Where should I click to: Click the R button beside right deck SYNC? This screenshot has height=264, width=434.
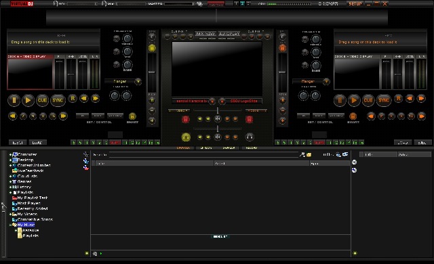[x=398, y=98]
